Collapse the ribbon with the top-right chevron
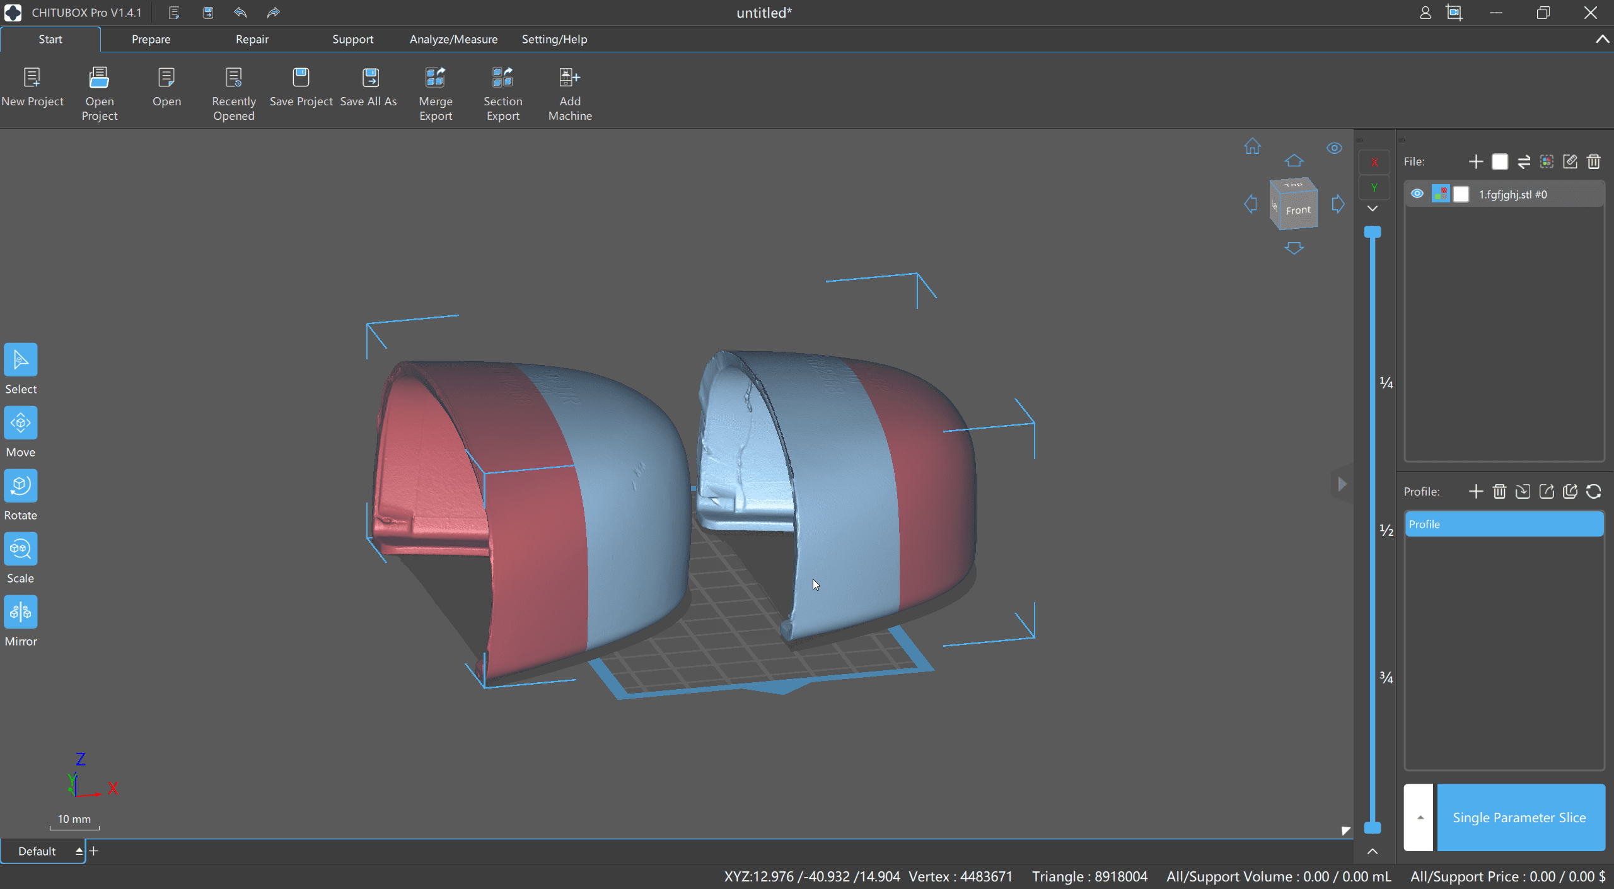Screen dimensions: 1614x889 tap(1602, 39)
